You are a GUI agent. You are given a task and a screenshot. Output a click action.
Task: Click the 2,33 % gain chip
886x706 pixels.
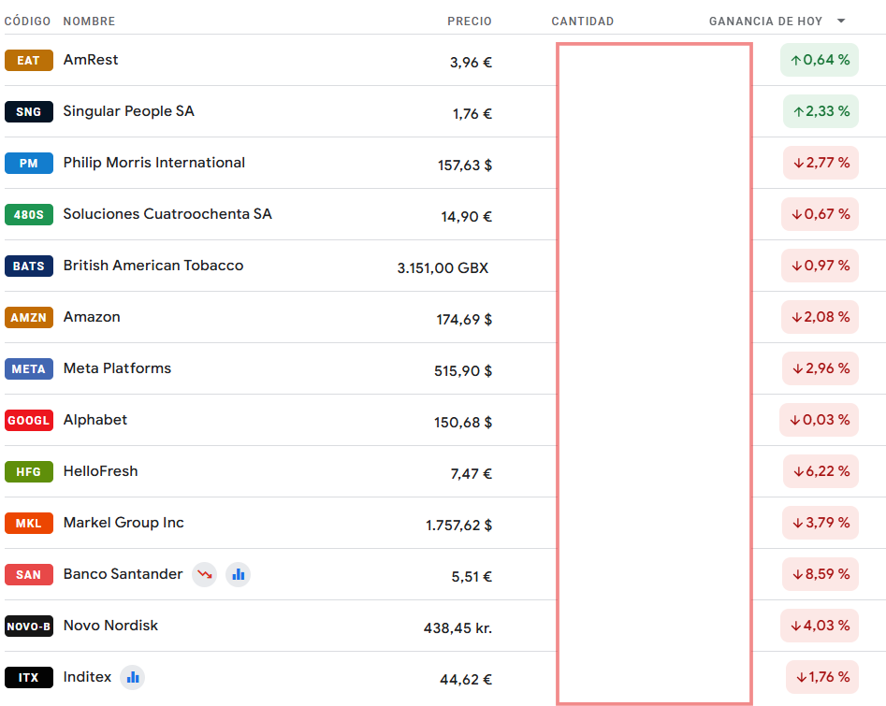tap(821, 111)
